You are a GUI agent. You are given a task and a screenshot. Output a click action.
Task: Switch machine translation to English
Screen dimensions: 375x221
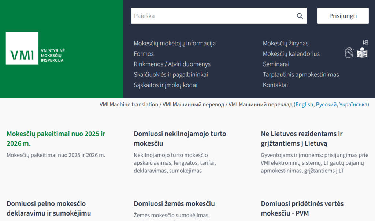tap(304, 104)
